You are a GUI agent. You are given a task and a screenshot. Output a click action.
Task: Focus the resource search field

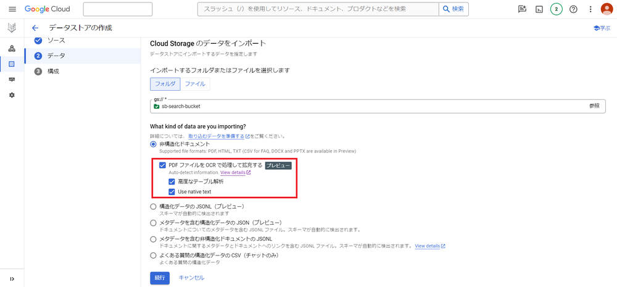[318, 9]
